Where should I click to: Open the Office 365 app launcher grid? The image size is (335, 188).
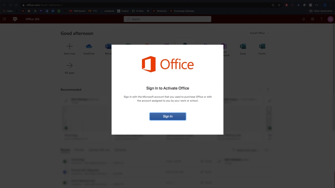4,19
